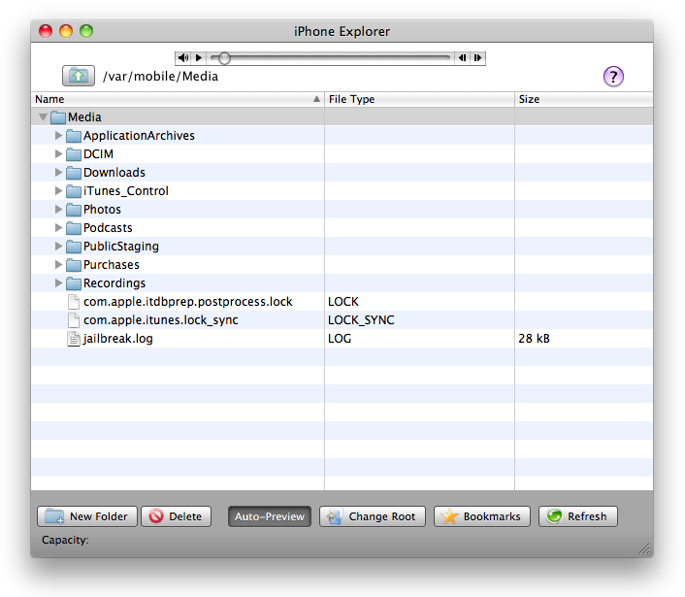Sort by the File Type column
This screenshot has height=597, width=685.
(x=417, y=99)
